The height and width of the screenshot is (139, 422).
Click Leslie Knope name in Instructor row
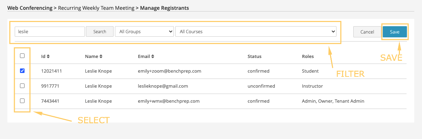(98, 86)
